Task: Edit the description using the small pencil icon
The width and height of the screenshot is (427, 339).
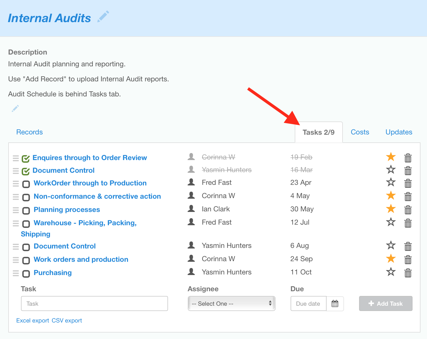Action: coord(15,108)
